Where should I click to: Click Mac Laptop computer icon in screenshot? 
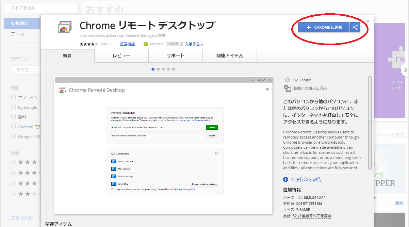click(114, 169)
